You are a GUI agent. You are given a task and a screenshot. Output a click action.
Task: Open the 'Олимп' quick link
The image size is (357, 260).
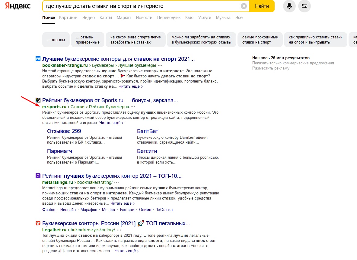(x=145, y=210)
